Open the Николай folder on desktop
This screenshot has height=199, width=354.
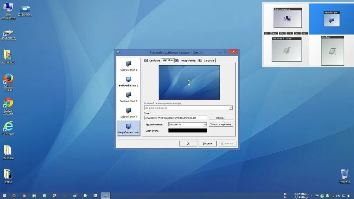pos(8,152)
